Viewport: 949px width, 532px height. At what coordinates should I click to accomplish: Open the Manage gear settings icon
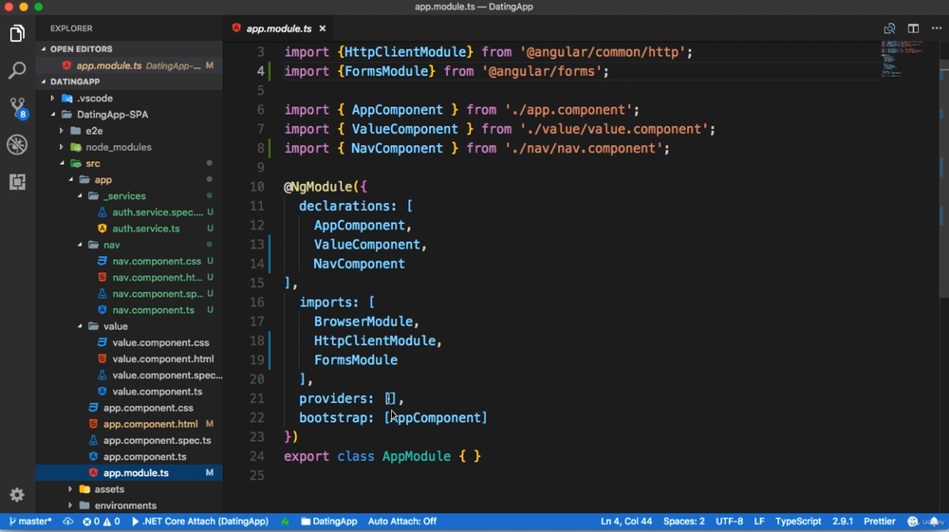pos(17,495)
